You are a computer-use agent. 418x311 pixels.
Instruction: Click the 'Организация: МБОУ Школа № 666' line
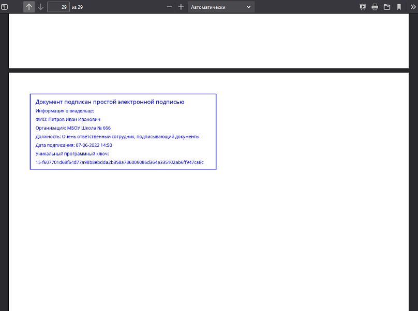(73, 128)
